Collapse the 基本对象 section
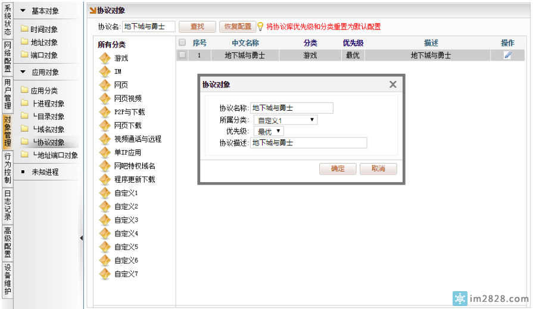Screen dimensions: 533x309 point(23,11)
